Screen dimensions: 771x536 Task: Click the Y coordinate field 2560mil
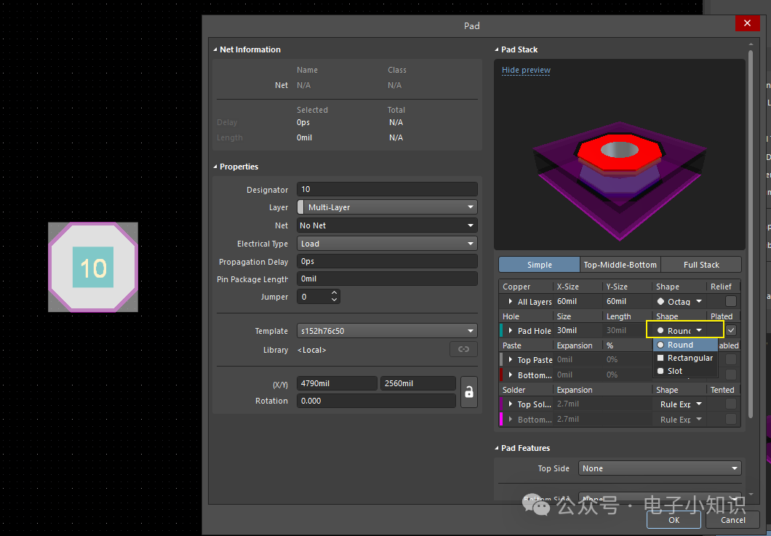(x=418, y=383)
